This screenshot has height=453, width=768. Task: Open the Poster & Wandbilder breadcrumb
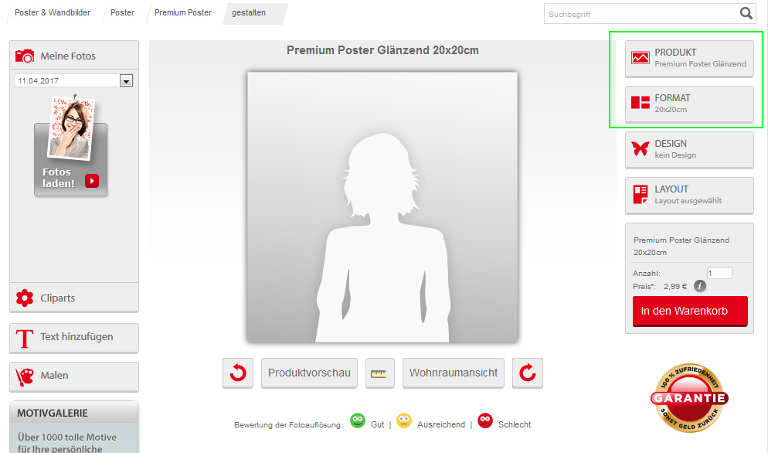pos(53,12)
